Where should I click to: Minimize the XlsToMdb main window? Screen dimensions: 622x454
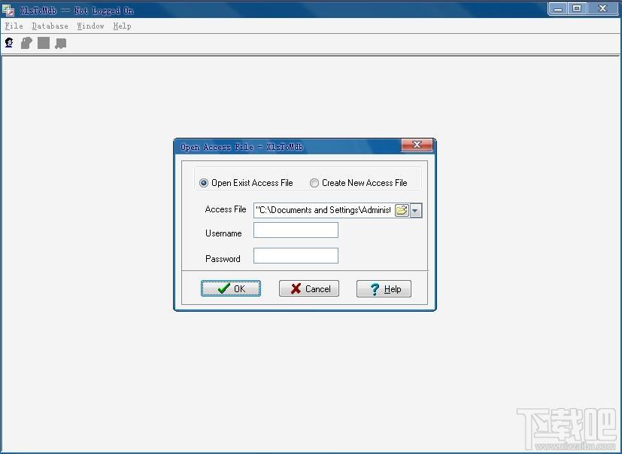(558, 9)
